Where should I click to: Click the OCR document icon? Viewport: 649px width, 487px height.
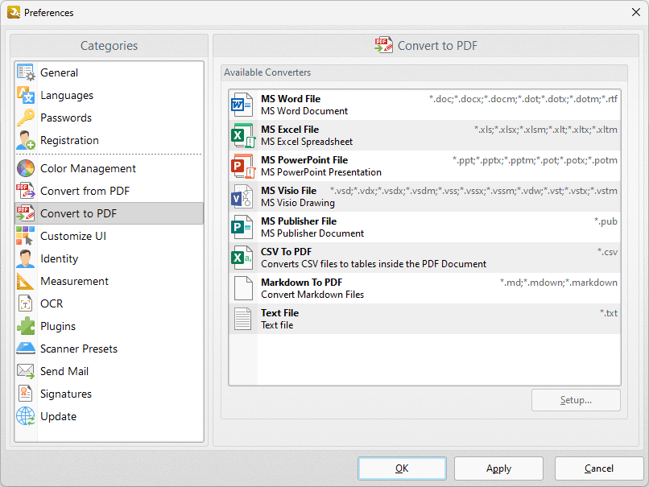pos(26,303)
